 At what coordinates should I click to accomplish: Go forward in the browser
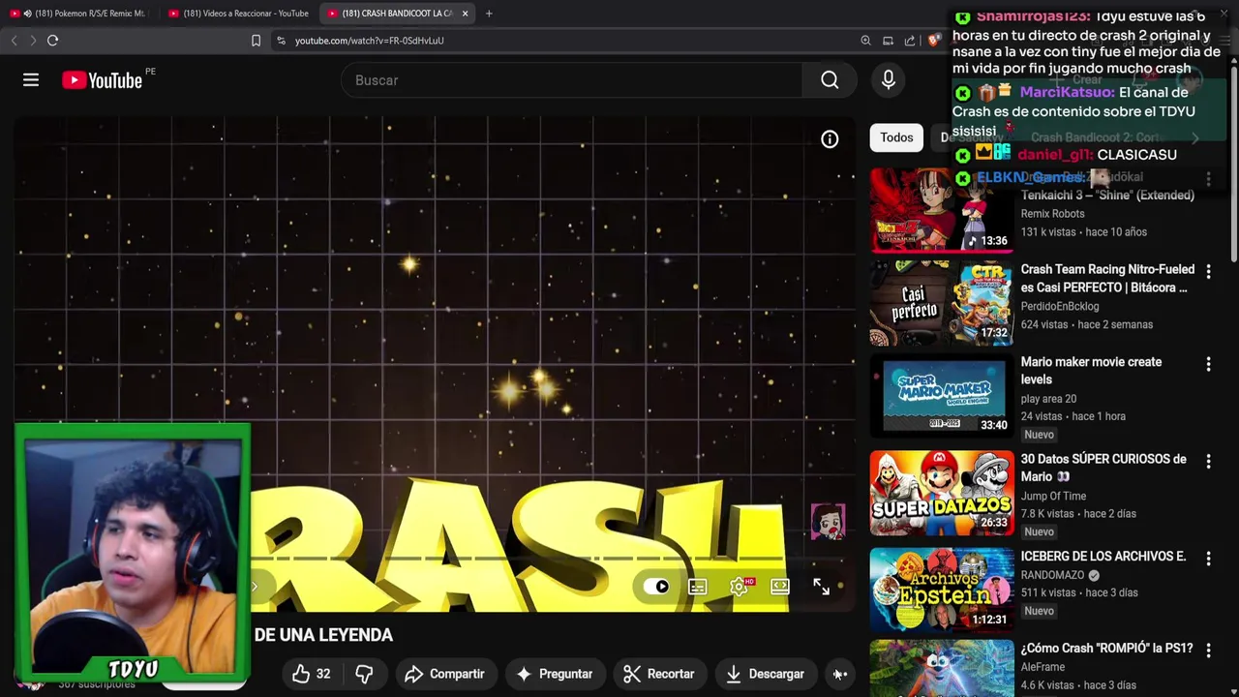coord(33,41)
